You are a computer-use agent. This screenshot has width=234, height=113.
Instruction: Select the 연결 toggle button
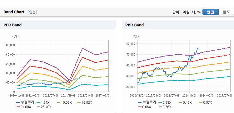(x=211, y=12)
